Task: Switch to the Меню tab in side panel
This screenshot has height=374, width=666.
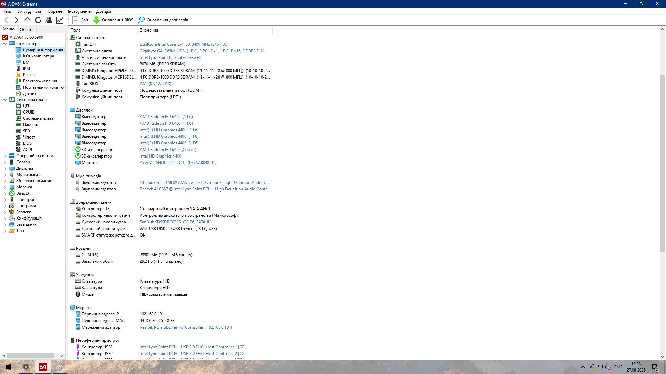Action: pyautogui.click(x=9, y=29)
